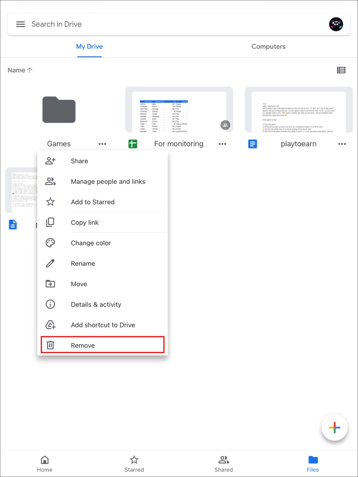Screen dimensions: 358x477
Task: Click the Add to Starred star icon
Action: [50, 202]
